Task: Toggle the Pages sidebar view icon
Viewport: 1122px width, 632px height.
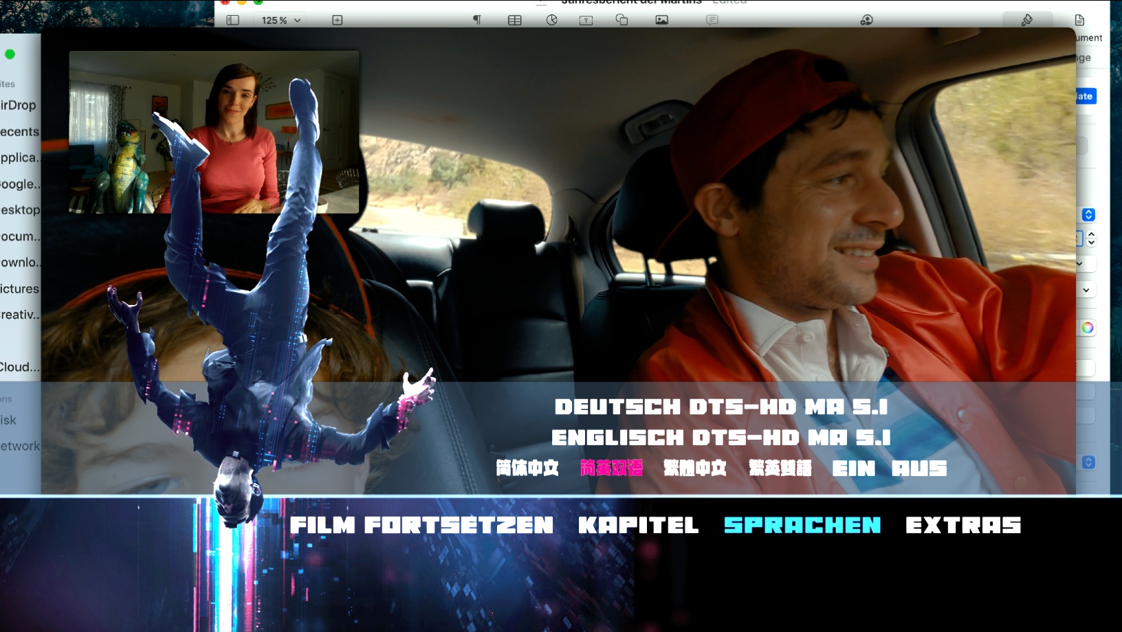Action: [x=233, y=20]
